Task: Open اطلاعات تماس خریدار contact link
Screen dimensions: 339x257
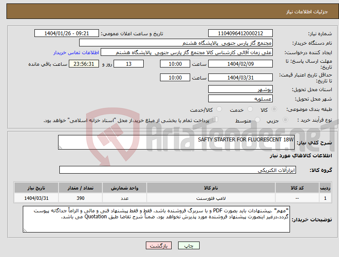Action: tap(76, 52)
